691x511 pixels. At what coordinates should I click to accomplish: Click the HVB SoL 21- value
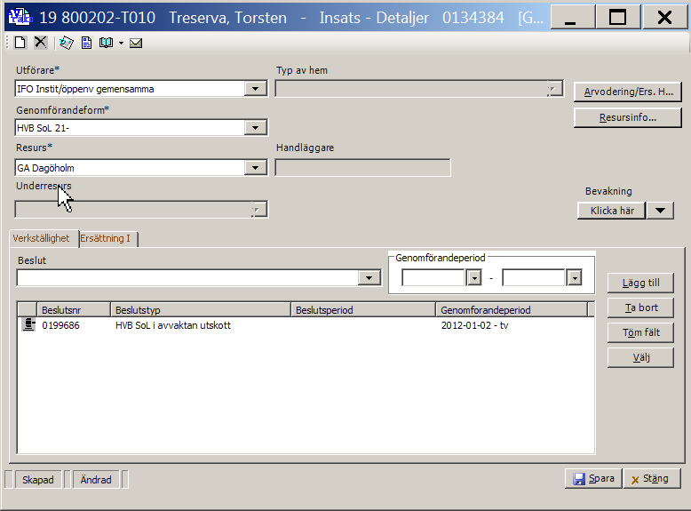coord(44,128)
